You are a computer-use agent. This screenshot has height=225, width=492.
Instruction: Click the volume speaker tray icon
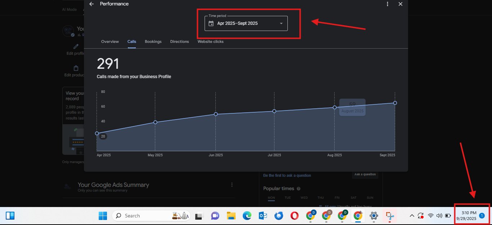(439, 216)
